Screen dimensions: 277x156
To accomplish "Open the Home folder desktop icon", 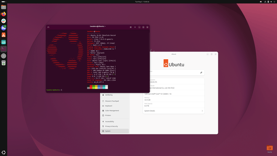I will tap(269, 148).
